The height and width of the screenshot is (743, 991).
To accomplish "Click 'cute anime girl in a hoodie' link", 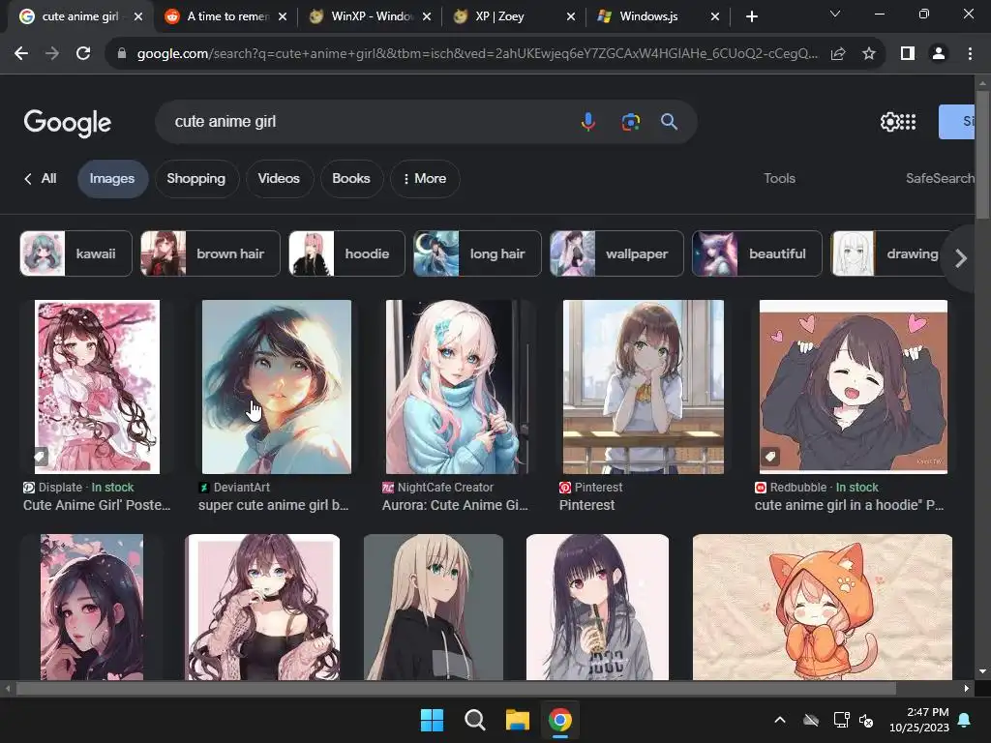I will 849,505.
